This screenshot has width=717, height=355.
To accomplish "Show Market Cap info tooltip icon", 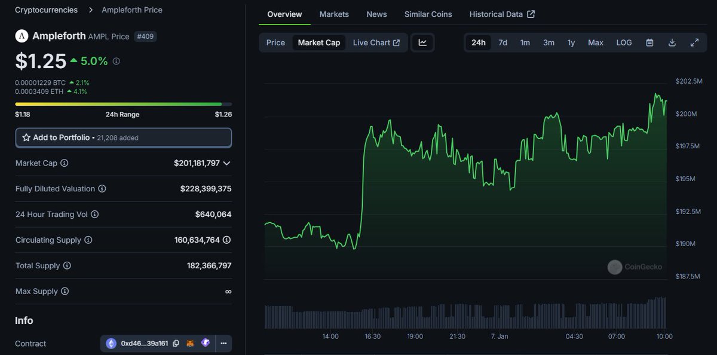I will pyautogui.click(x=65, y=163).
